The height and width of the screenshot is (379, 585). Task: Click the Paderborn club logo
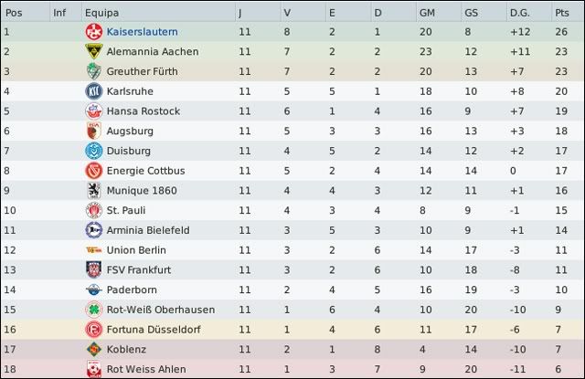91,290
